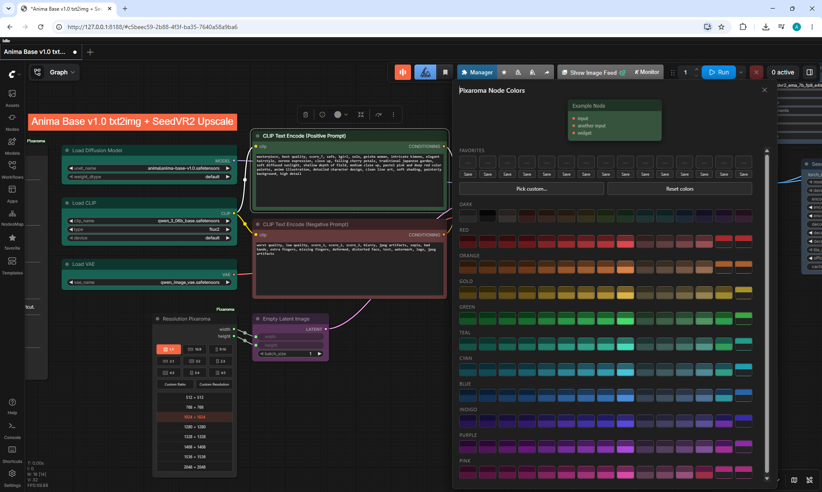The width and height of the screenshot is (822, 492).
Task: Select the 1:1 aspect ratio option
Action: 169,349
